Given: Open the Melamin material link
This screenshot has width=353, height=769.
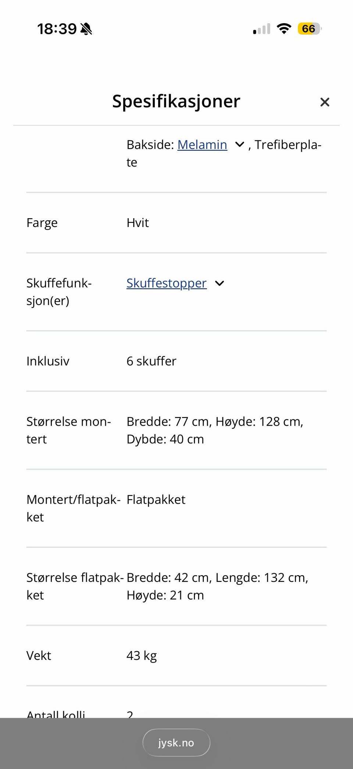Looking at the screenshot, I should (202, 145).
